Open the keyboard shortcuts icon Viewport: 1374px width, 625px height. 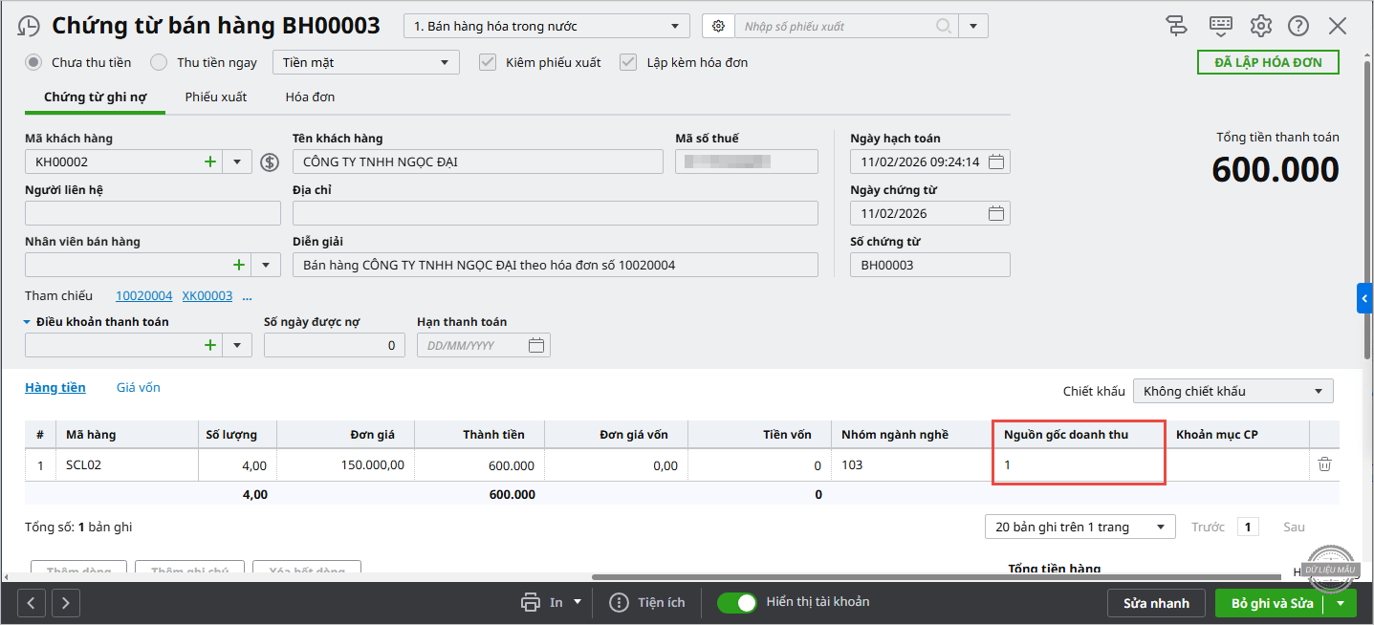(x=1220, y=26)
